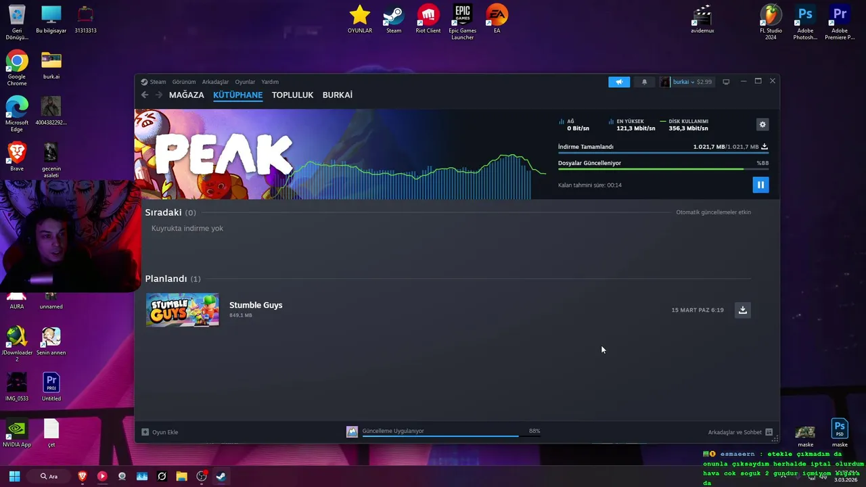The height and width of the screenshot is (487, 866).
Task: Open the NVIDIA App desktop icon
Action: click(17, 434)
